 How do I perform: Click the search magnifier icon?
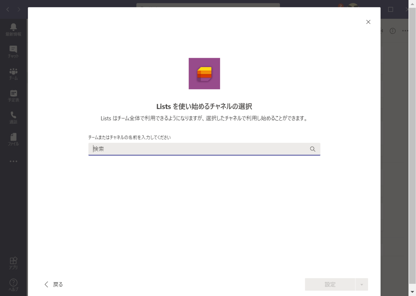coord(313,149)
